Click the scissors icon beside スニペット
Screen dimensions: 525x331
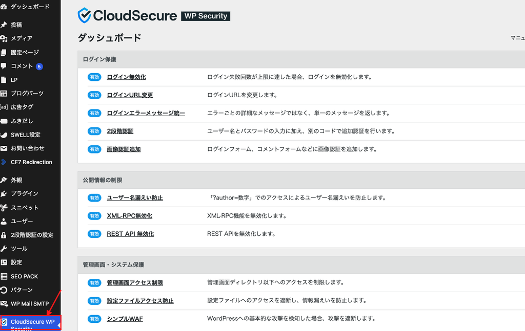[4, 208]
